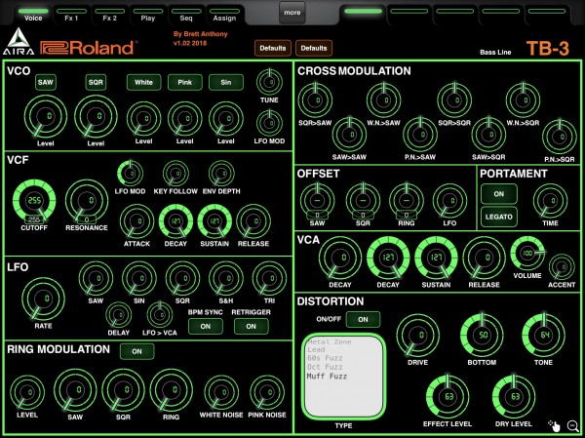Click the OFFSET SAW value field
This screenshot has height=438, width=585.
317,215
